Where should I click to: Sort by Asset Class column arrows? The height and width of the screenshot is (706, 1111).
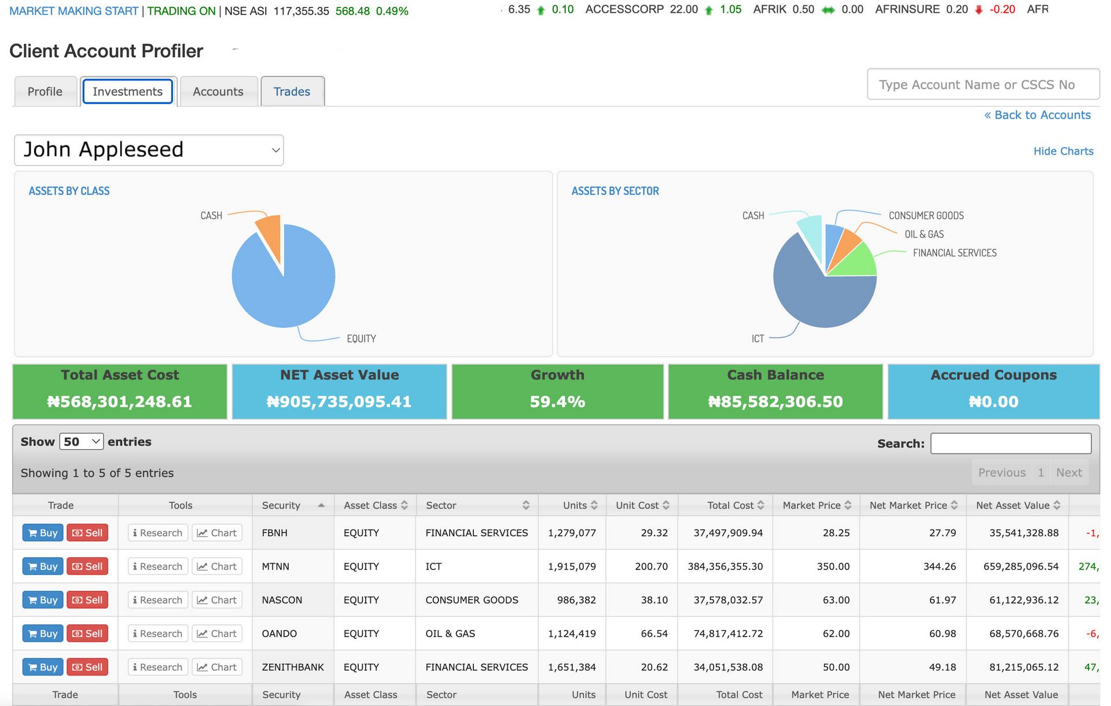[404, 505]
